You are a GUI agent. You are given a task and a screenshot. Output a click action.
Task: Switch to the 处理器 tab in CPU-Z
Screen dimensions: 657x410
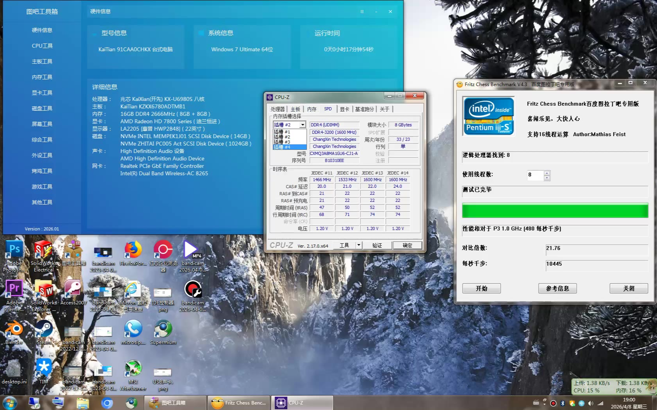[x=277, y=109]
